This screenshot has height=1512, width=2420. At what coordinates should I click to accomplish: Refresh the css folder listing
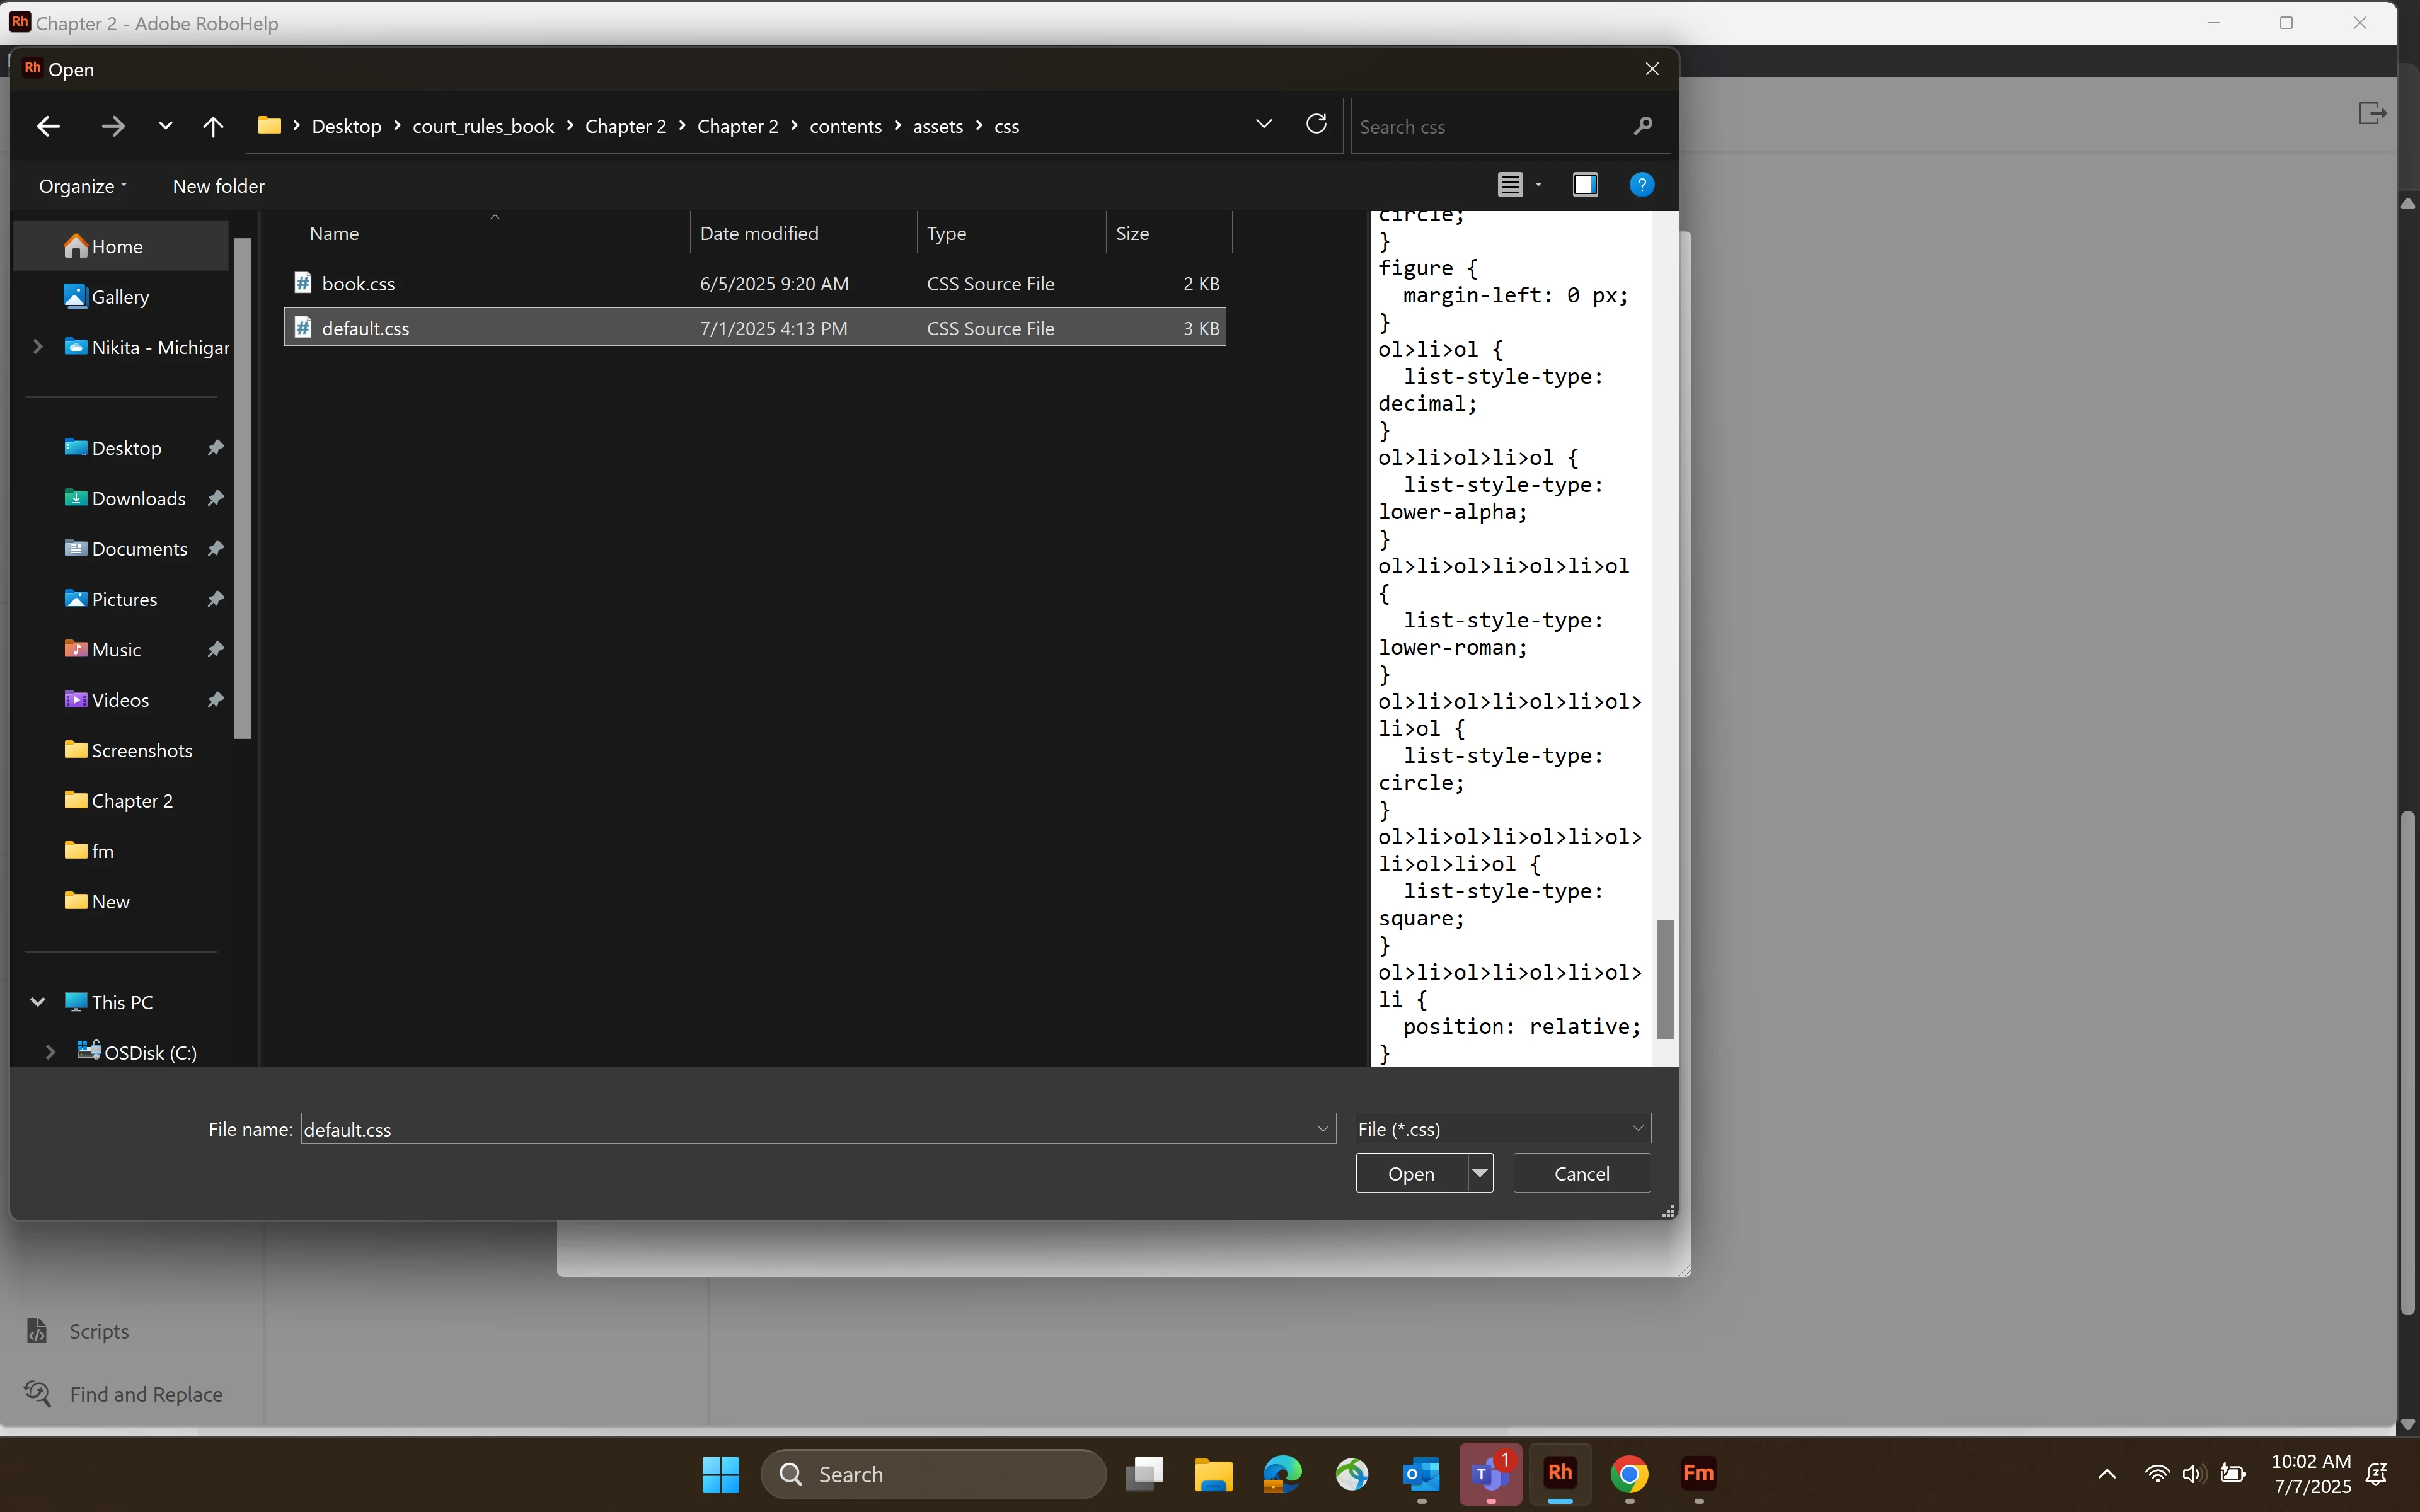point(1316,124)
